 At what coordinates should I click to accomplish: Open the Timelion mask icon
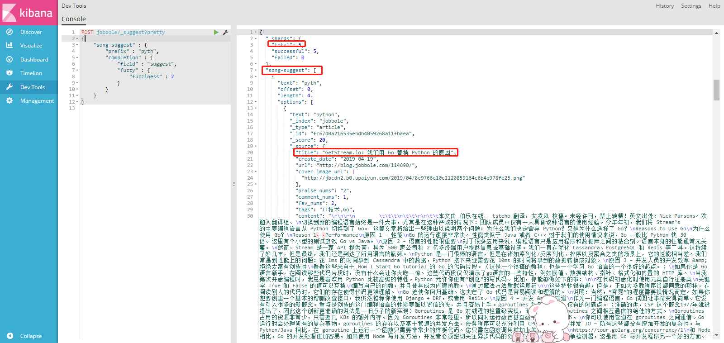coord(10,73)
